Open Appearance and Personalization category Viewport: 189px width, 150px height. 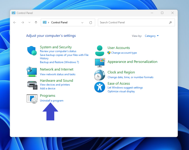pos(133,62)
